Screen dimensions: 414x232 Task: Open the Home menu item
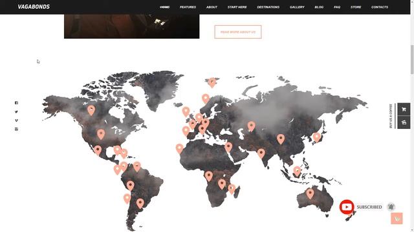[165, 7]
